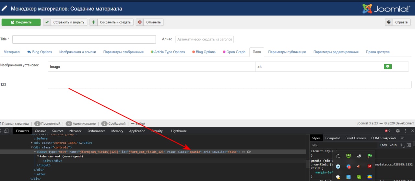415x181 pixels.
Task: Focus the Алиас input field
Action: pyautogui.click(x=205, y=40)
